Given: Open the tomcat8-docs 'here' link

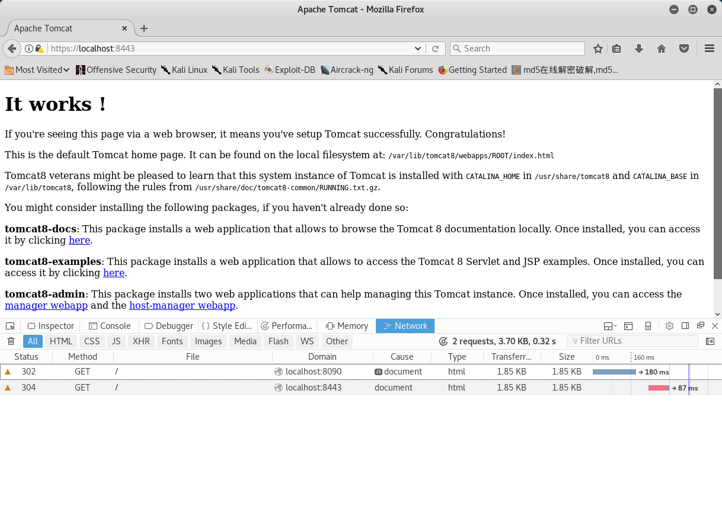Looking at the screenshot, I should click(x=79, y=240).
